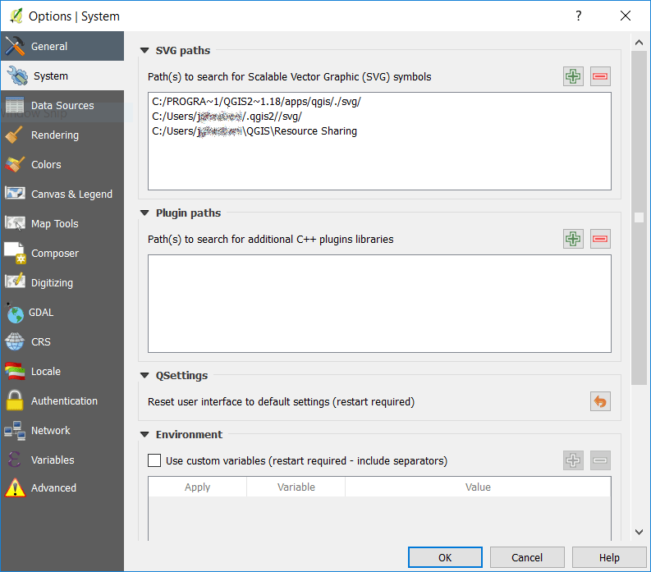651x572 pixels.
Task: Remove the selected plugin path
Action: [x=600, y=239]
